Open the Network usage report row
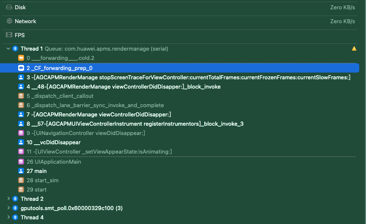The height and width of the screenshot is (224, 366). (x=180, y=21)
